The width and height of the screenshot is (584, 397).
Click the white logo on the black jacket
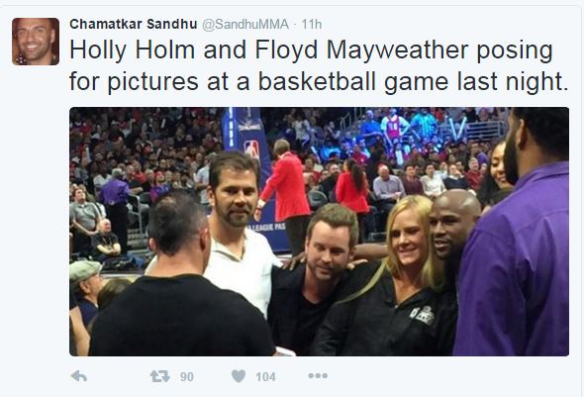(x=422, y=315)
